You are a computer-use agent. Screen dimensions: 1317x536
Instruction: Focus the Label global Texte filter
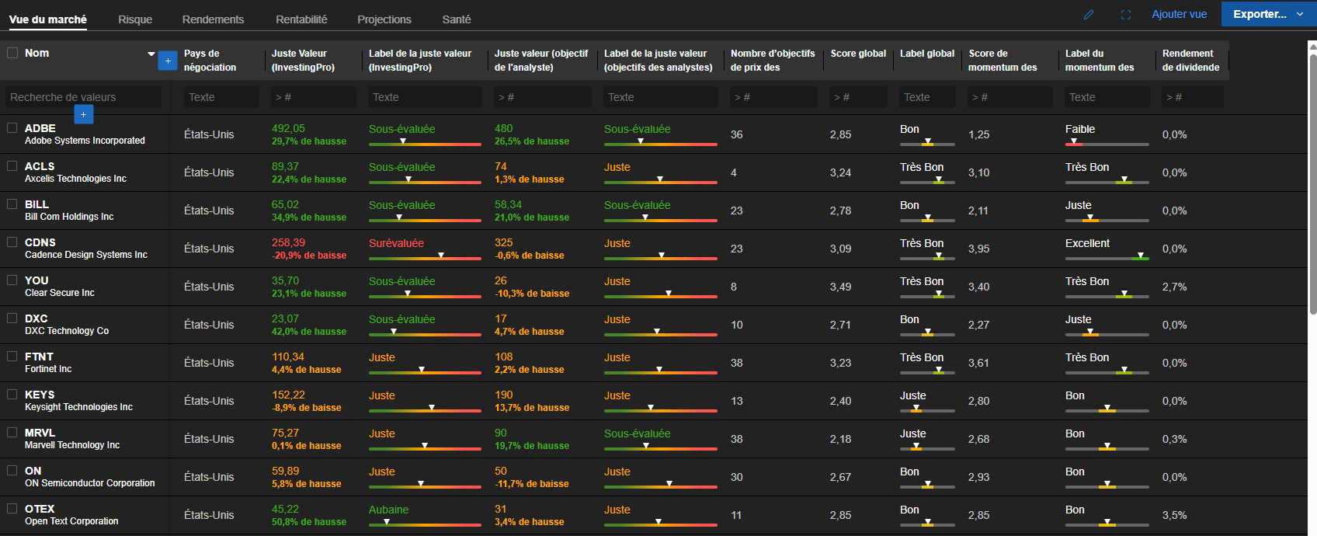click(x=927, y=97)
